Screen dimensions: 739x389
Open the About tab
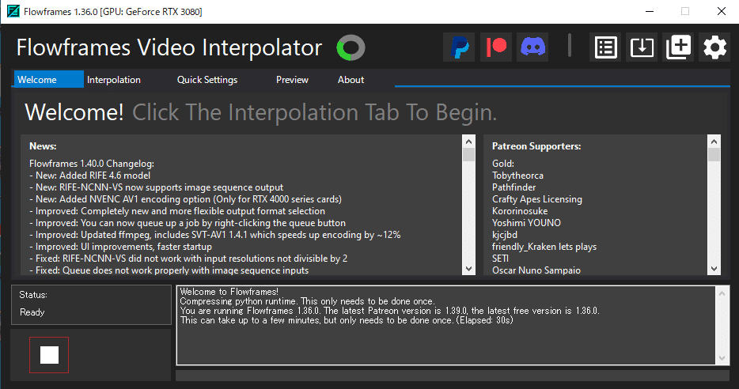point(351,80)
